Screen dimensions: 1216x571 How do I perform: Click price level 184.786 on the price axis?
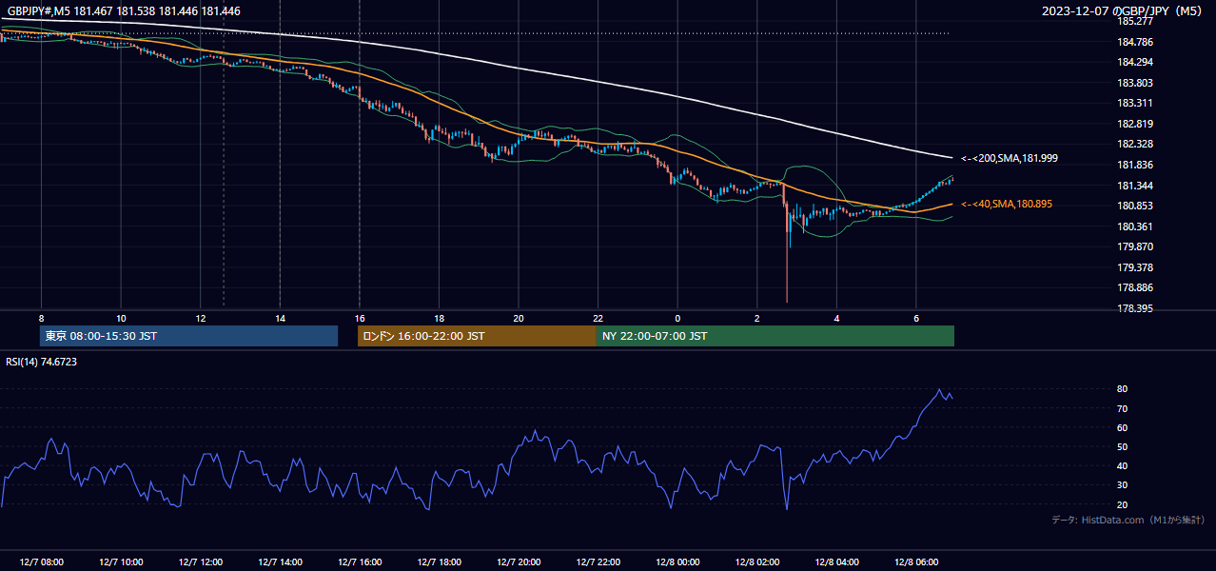coord(1135,42)
